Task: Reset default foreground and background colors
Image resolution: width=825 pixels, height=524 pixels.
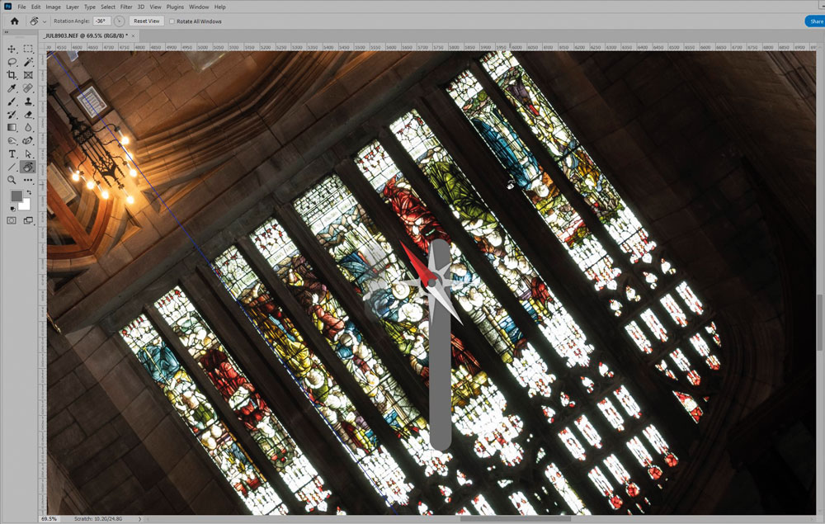Action: tap(12, 209)
